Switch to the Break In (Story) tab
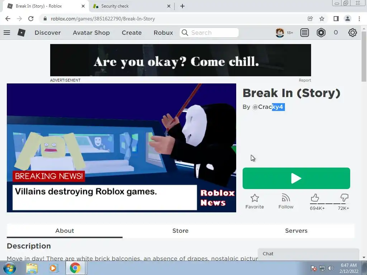The width and height of the screenshot is (367, 275). (46, 6)
